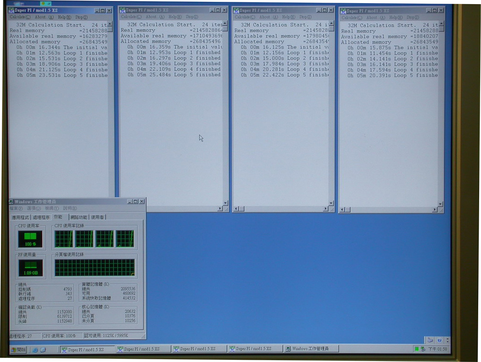The height and width of the screenshot is (362, 481).
Task: Open the 說明(H) menu in Task Manager
Action: point(70,208)
